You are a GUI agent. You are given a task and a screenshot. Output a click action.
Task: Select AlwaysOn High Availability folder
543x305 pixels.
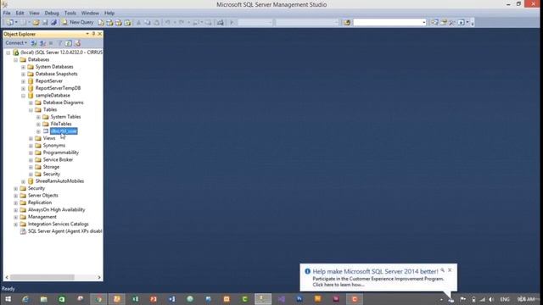[56, 210]
